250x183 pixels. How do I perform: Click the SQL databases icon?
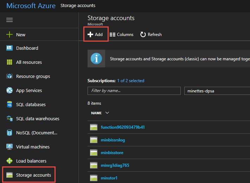click(x=9, y=105)
